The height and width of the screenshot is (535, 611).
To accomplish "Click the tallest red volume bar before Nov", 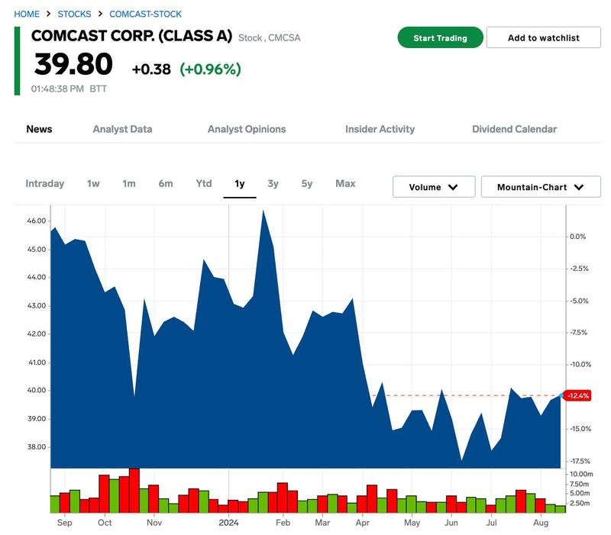I will tap(134, 491).
